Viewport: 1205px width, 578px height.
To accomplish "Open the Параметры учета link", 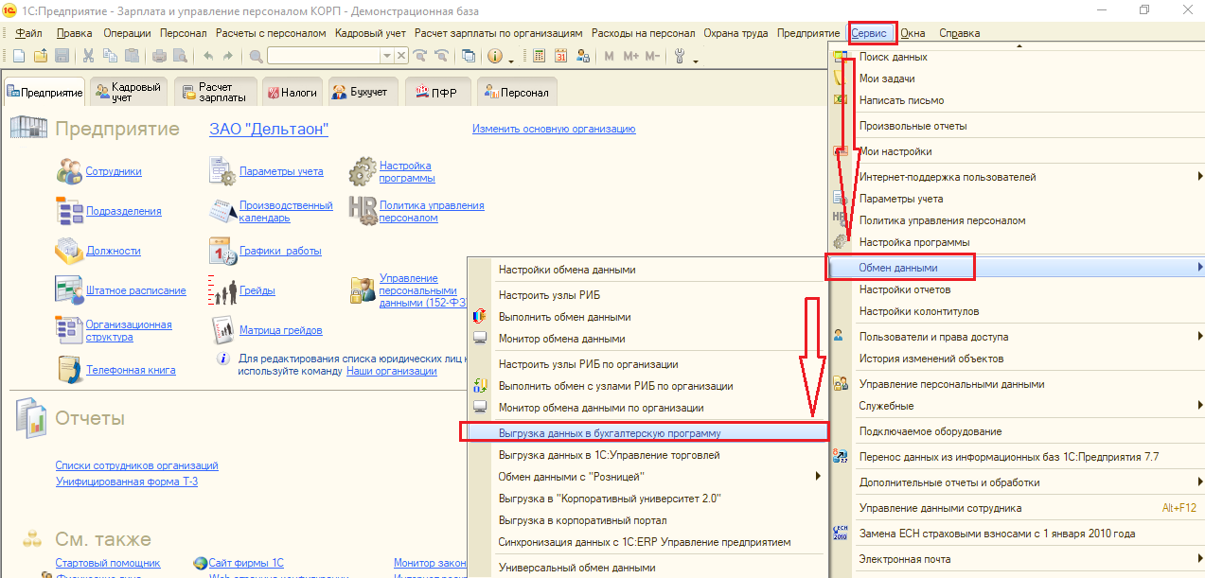I will coord(281,172).
